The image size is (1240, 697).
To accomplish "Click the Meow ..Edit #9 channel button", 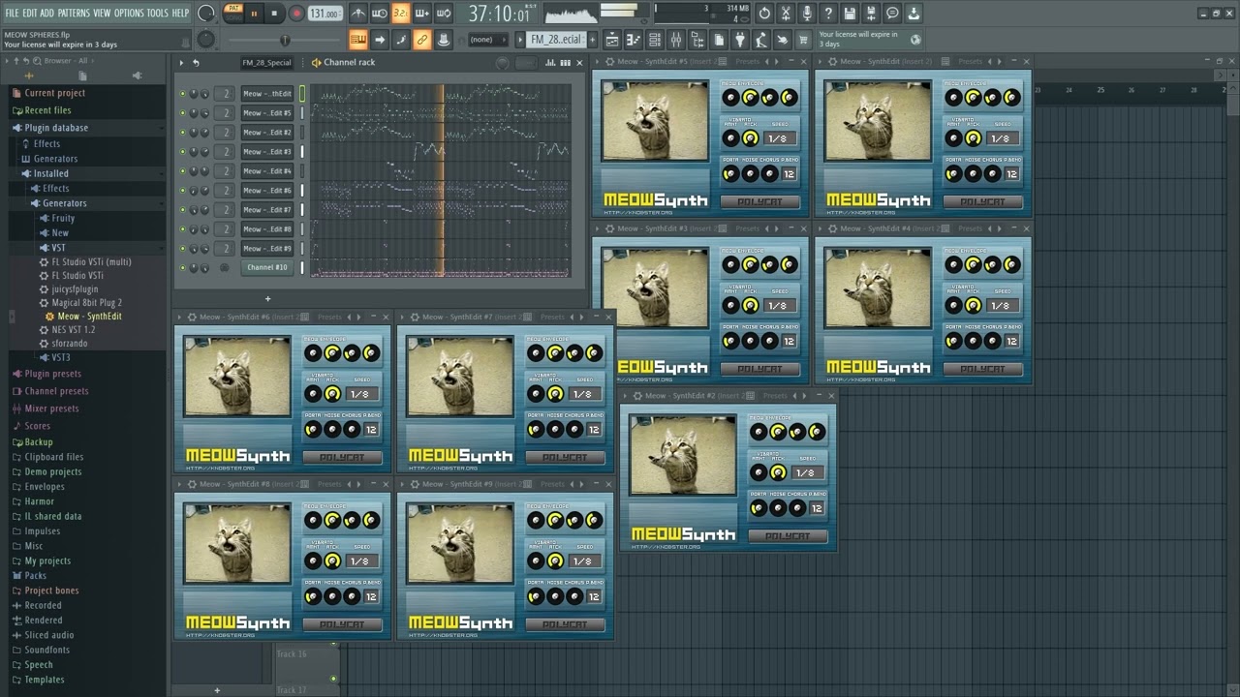I will [x=266, y=249].
